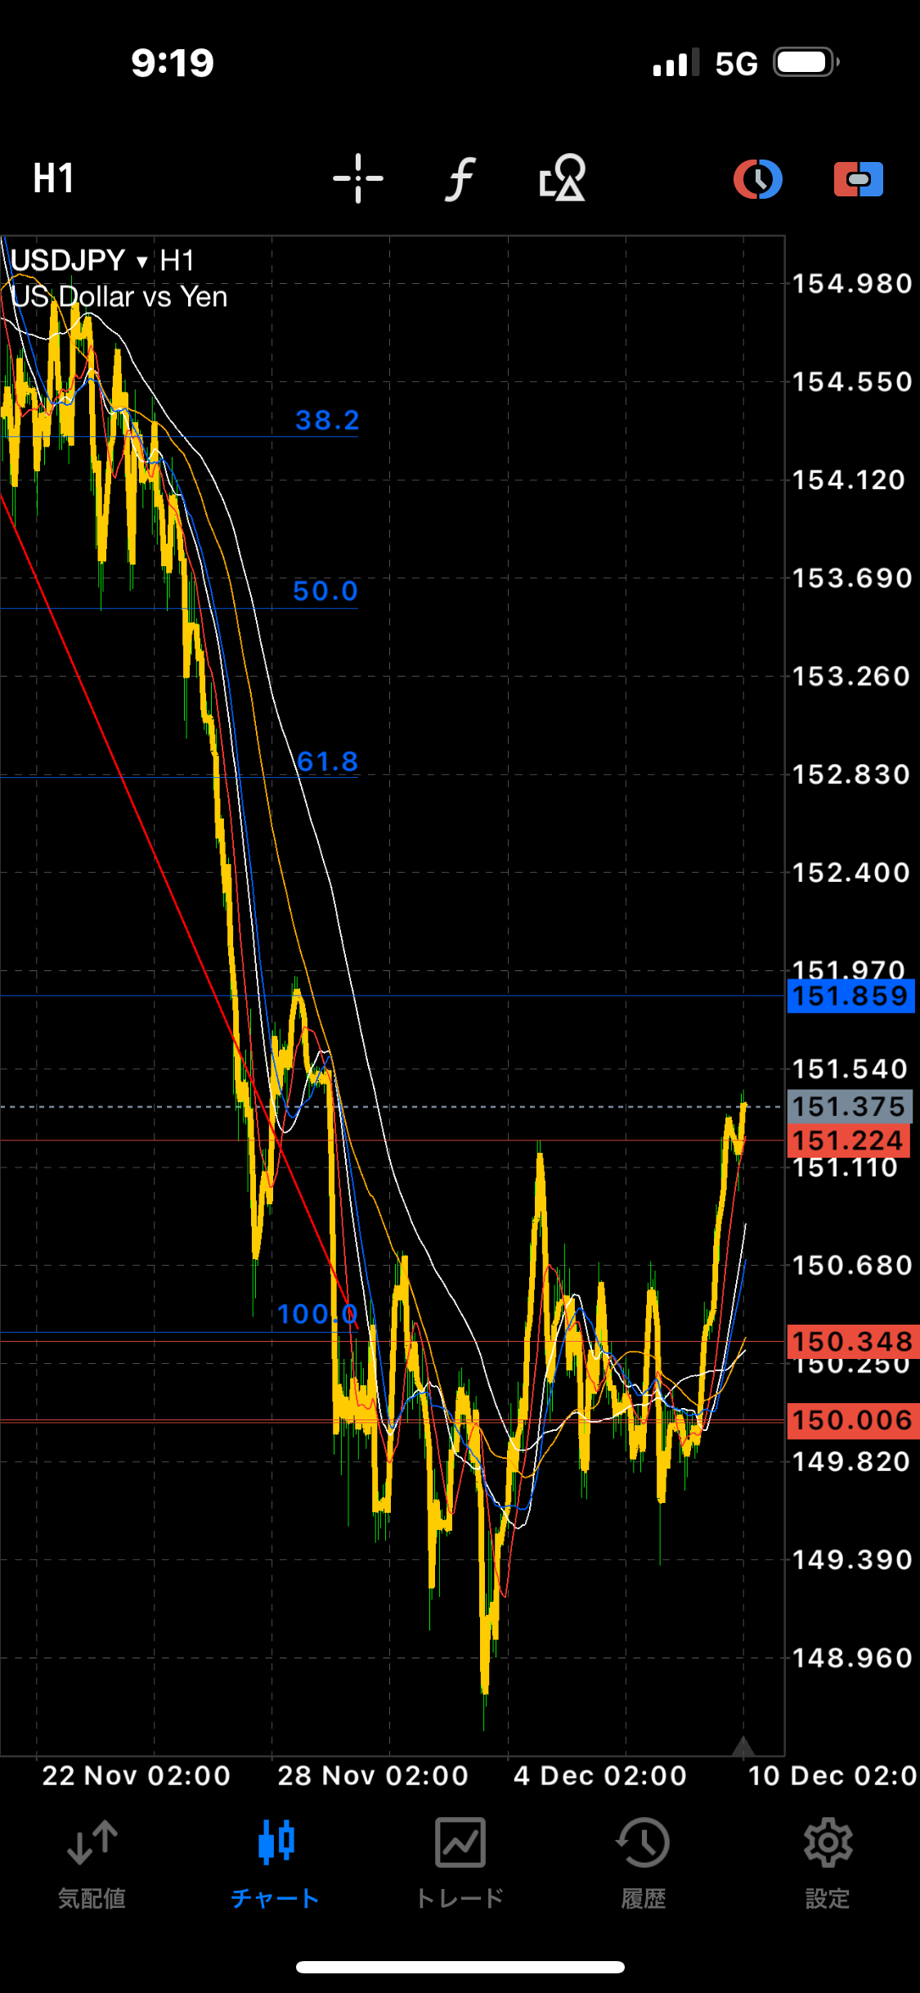Open the 設定 settings tab
Image resolution: width=920 pixels, height=1993 pixels.
[828, 1865]
